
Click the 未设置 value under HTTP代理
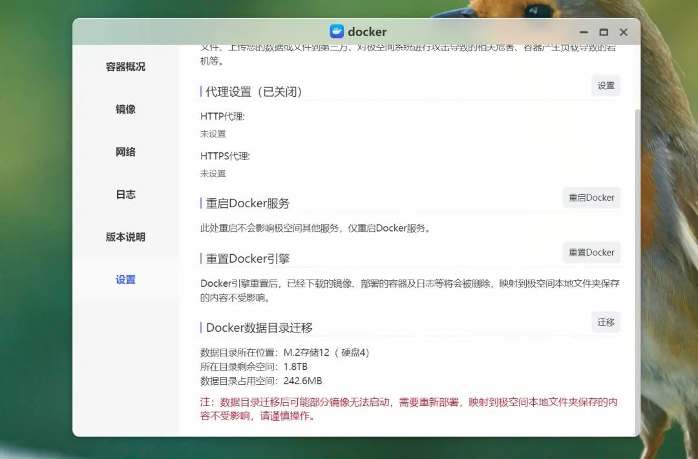coord(213,134)
